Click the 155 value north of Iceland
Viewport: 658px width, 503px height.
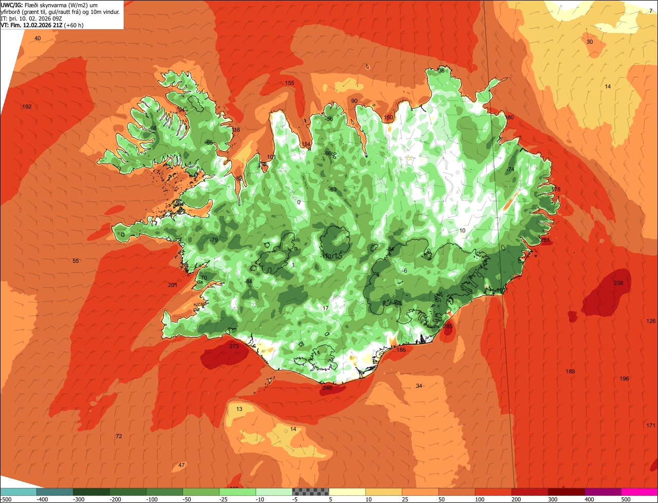290,83
